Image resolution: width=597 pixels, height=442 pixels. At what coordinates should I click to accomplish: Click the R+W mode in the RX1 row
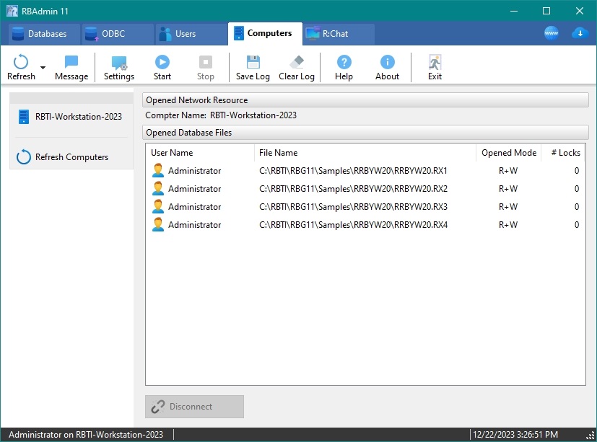508,171
